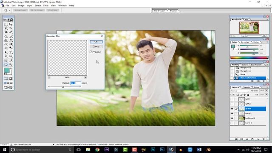
Task: Open the Brushes tab in the palette well
Action: [x=173, y=11]
